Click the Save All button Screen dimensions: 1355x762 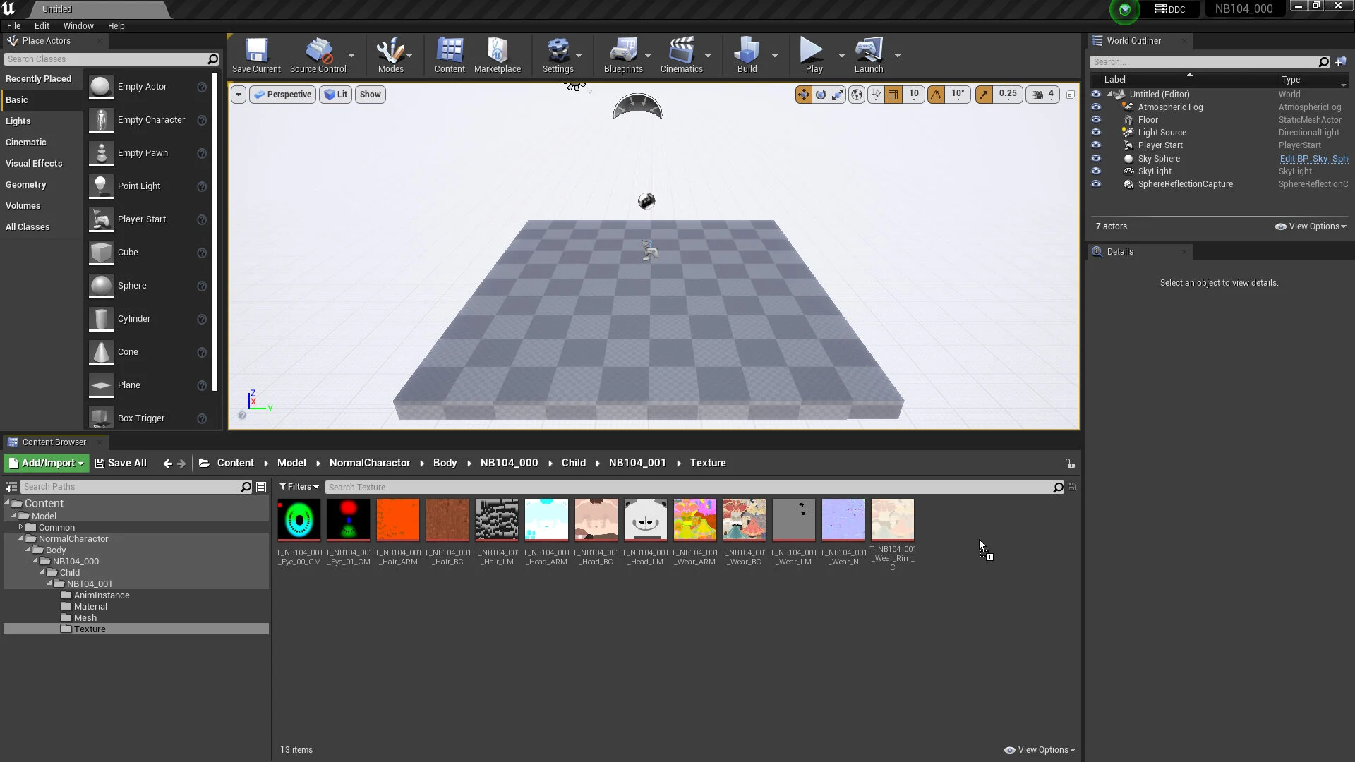[x=121, y=463]
